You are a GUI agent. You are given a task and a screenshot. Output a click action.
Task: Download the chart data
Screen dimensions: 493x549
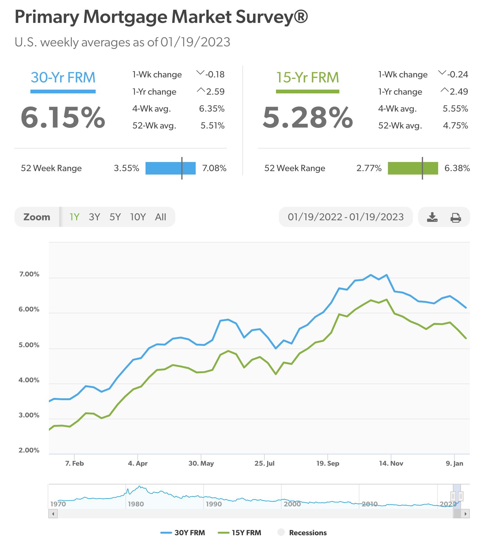(432, 217)
